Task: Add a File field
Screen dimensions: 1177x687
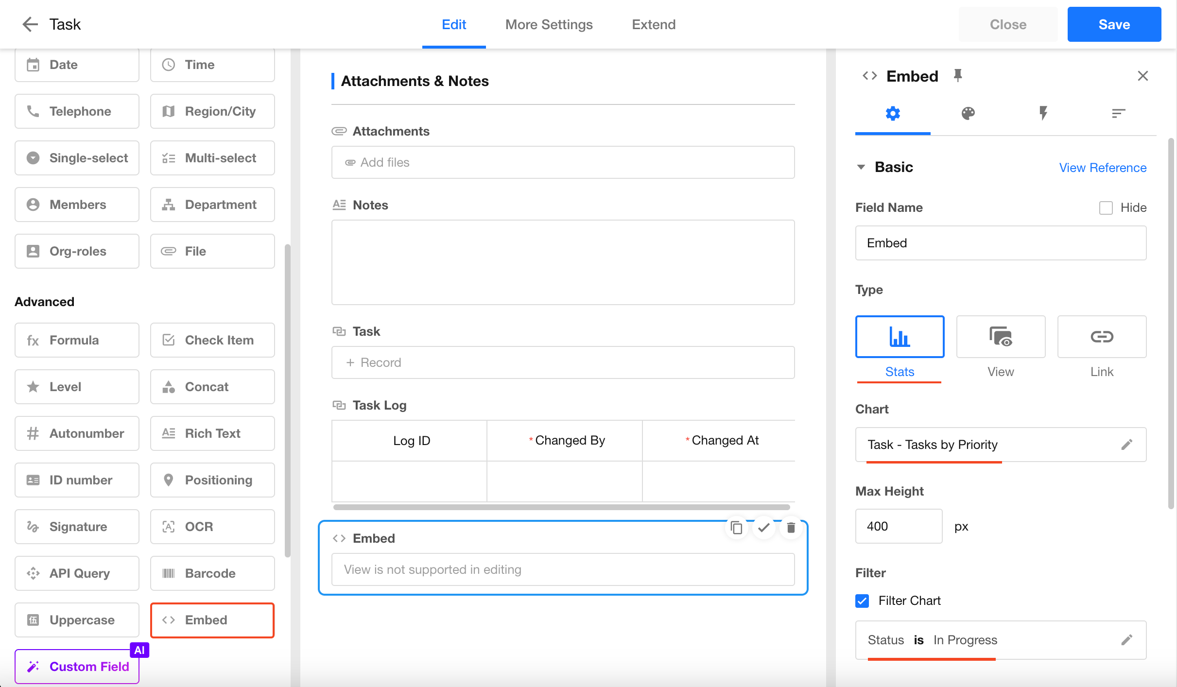Action: (x=212, y=251)
